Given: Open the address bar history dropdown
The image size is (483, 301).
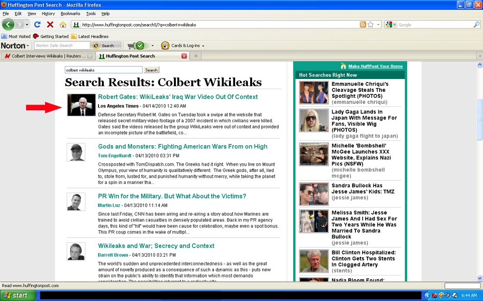Looking at the screenshot, I should (x=378, y=25).
